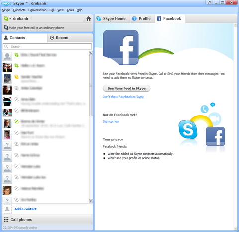Select the contact avatar of person in pink shirt

point(7,135)
